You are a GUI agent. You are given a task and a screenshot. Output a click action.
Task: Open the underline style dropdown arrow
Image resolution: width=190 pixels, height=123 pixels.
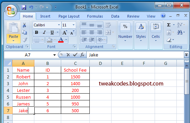click(58, 32)
